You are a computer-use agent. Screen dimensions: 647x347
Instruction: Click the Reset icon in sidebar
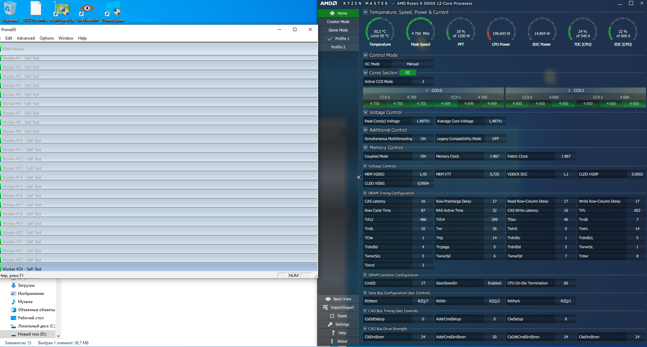tap(332, 316)
